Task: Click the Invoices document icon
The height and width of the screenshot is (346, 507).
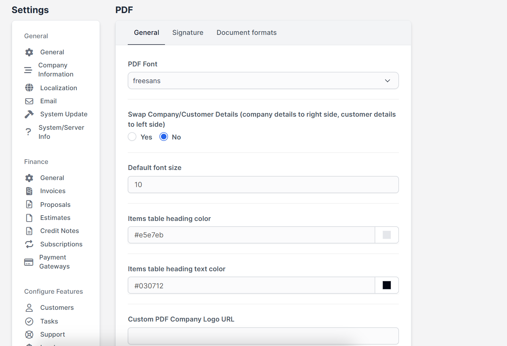Action: (x=29, y=191)
